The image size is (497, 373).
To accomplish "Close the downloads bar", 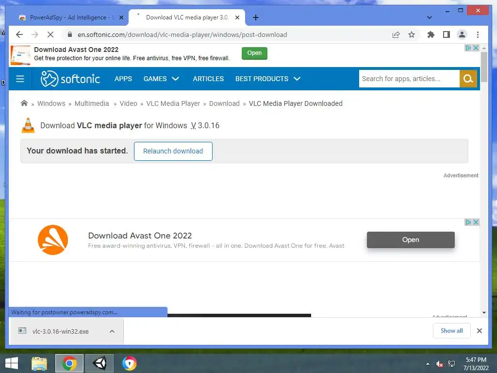I will [480, 331].
